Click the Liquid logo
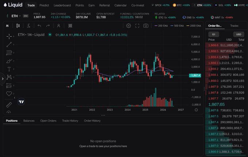Screen dimensions: 248x157 click(x=13, y=5)
